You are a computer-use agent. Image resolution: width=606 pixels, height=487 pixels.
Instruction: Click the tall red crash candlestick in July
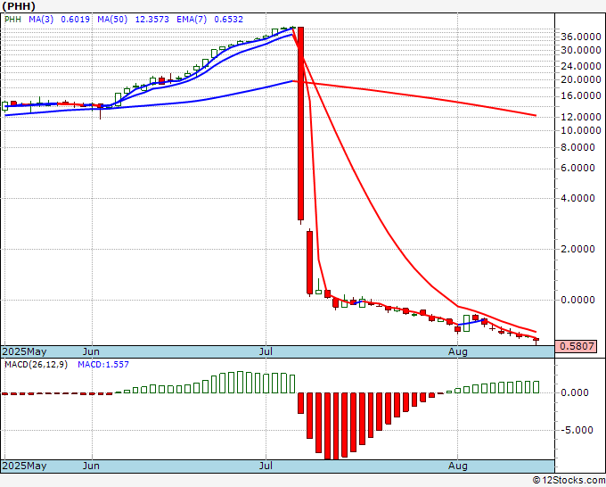click(300, 124)
